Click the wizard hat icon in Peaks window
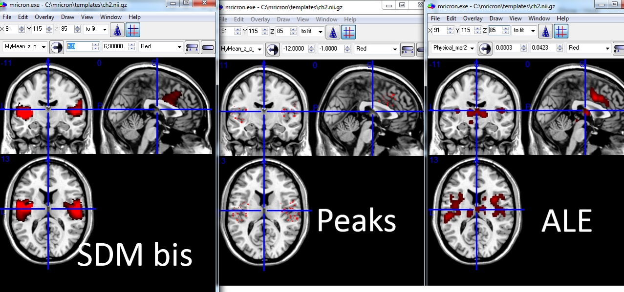This screenshot has height=292, width=624. click(x=333, y=32)
